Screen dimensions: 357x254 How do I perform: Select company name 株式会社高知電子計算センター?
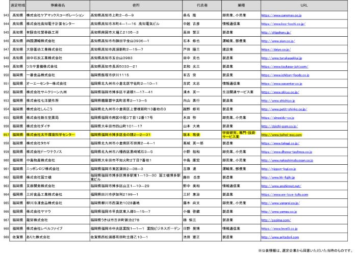[50, 23]
